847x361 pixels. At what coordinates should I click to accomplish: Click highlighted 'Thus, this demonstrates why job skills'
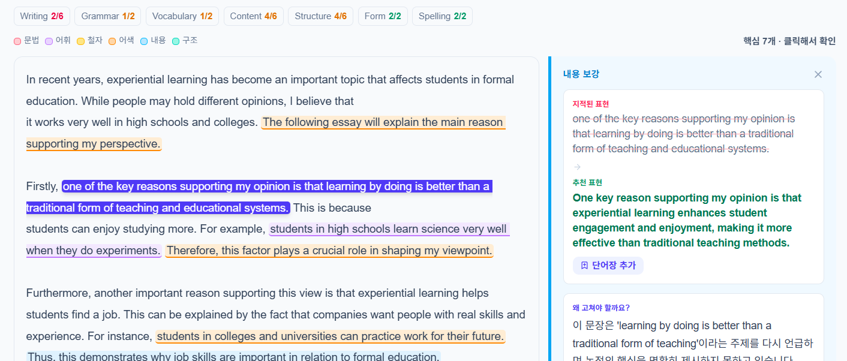pos(233,357)
